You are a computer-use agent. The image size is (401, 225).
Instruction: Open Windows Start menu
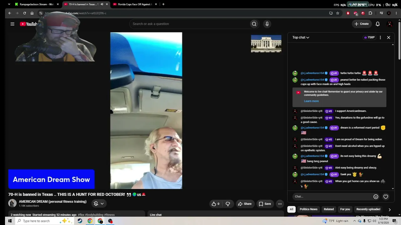tap(9, 221)
